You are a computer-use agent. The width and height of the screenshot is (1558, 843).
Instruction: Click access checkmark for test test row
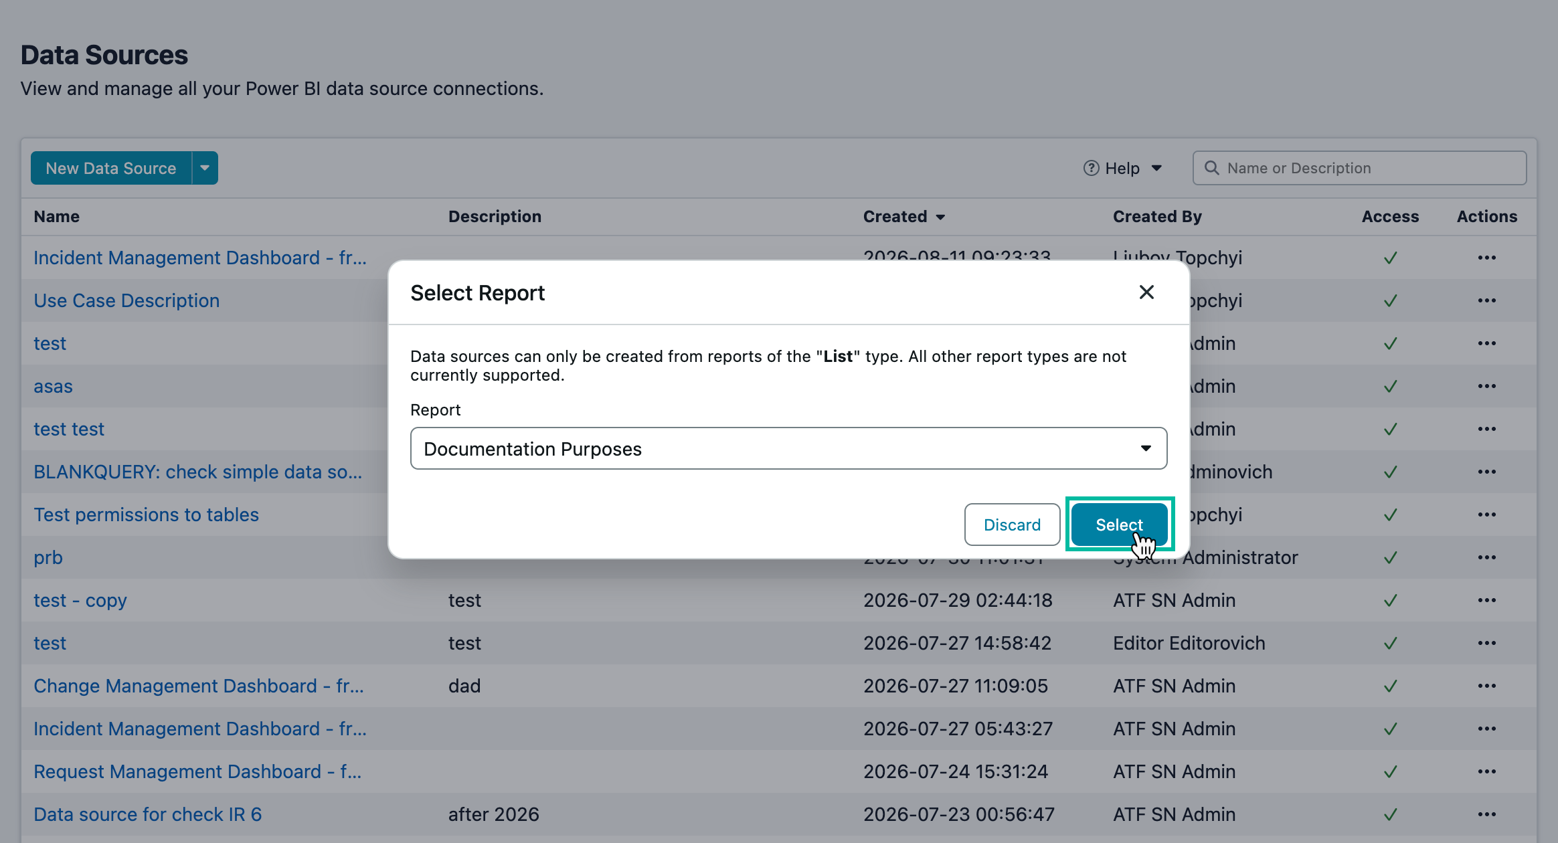click(x=1390, y=429)
